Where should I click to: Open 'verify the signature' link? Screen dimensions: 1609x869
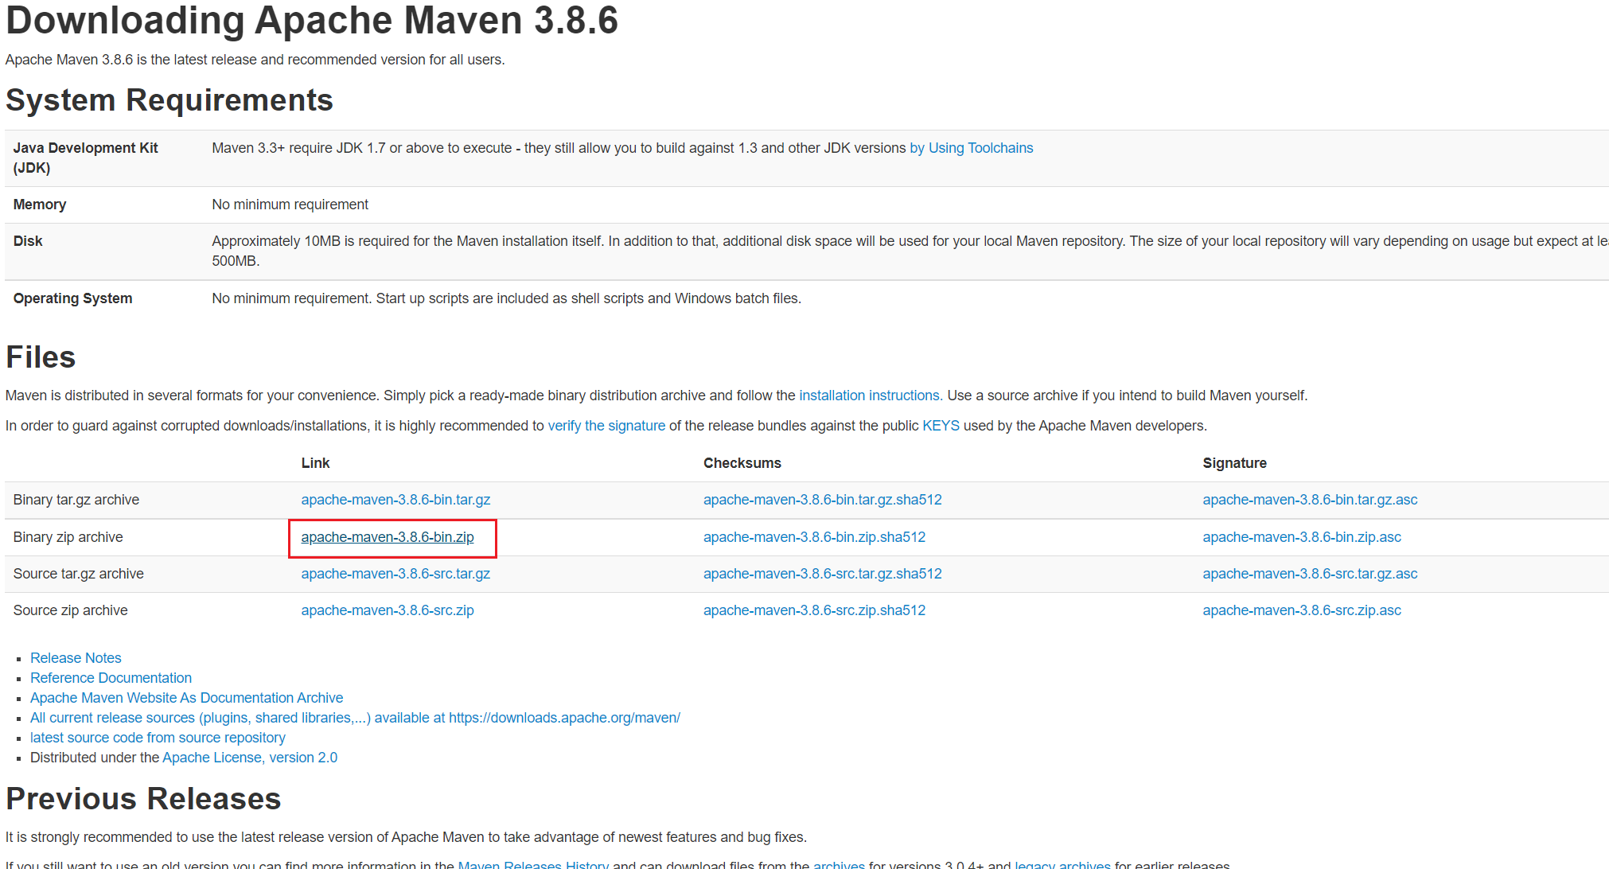[606, 426]
